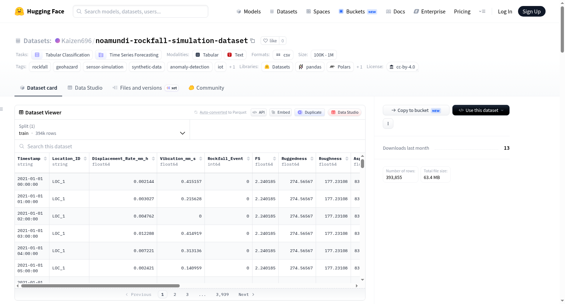Click the Kaizen696 avatar icon

pos(58,41)
